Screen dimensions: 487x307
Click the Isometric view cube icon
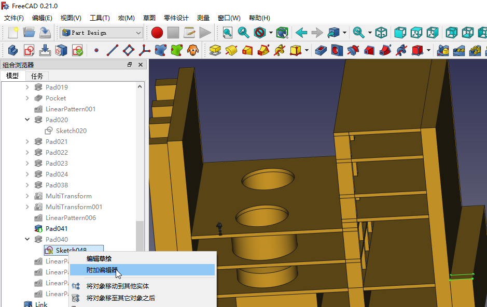[381, 33]
